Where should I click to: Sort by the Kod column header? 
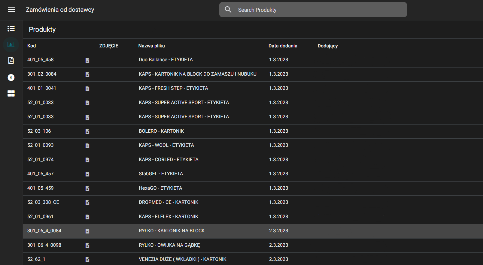pos(32,46)
